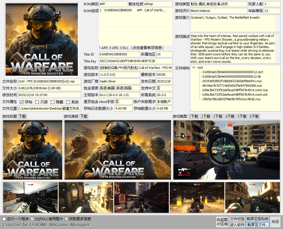Download the 游戏标题 image
The width and height of the screenshot is (283, 229).
point(23,116)
